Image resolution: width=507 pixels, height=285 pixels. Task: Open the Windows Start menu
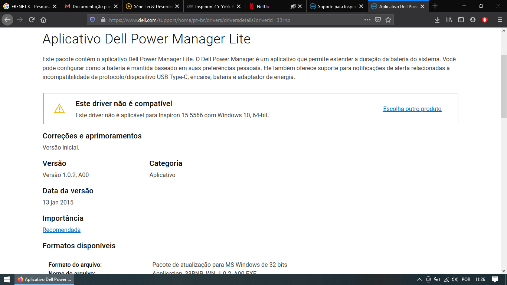coord(7,279)
